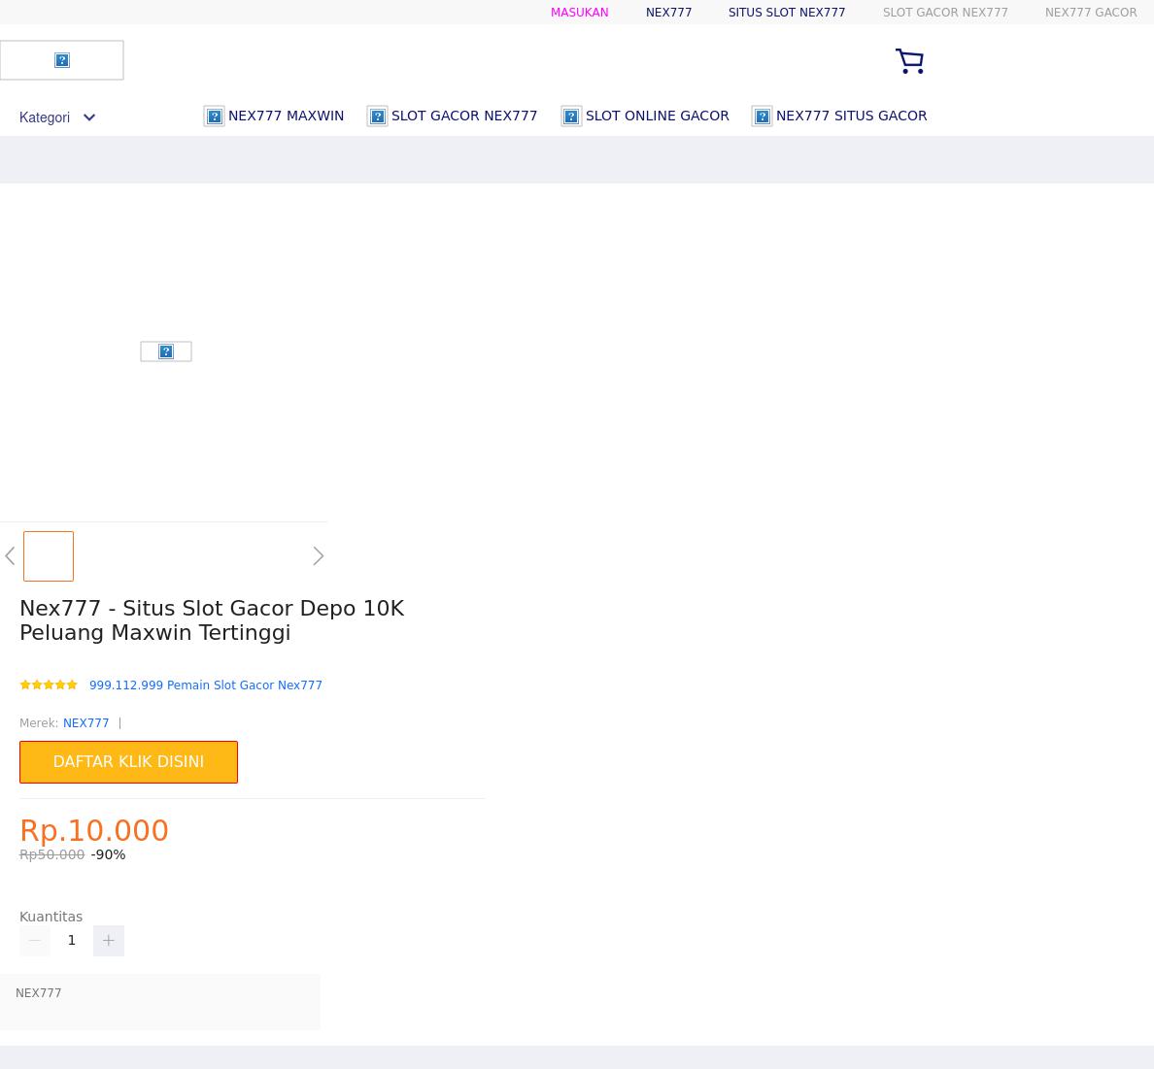Increase quantity with the plus button
This screenshot has width=1154, height=1069.
(109, 941)
